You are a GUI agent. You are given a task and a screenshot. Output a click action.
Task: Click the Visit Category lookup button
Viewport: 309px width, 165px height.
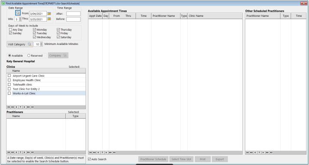20,44
